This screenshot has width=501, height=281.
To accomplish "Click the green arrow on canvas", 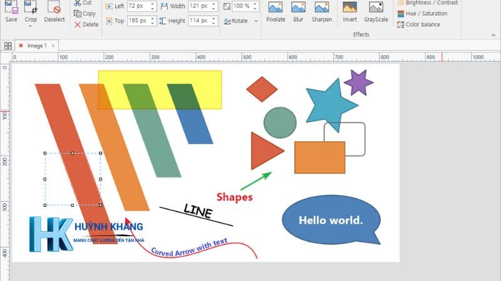I will coord(256,180).
